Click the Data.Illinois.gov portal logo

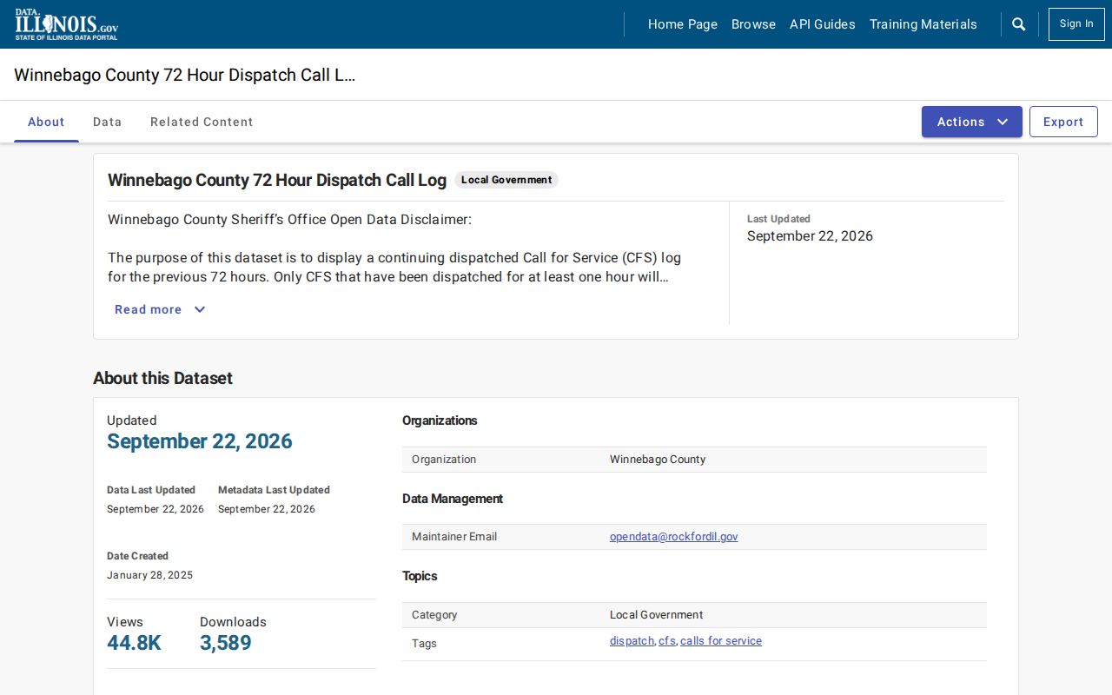pyautogui.click(x=66, y=24)
